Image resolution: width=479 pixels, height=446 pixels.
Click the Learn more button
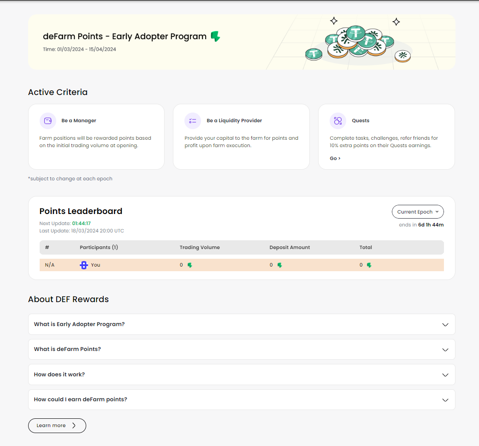[57, 426]
